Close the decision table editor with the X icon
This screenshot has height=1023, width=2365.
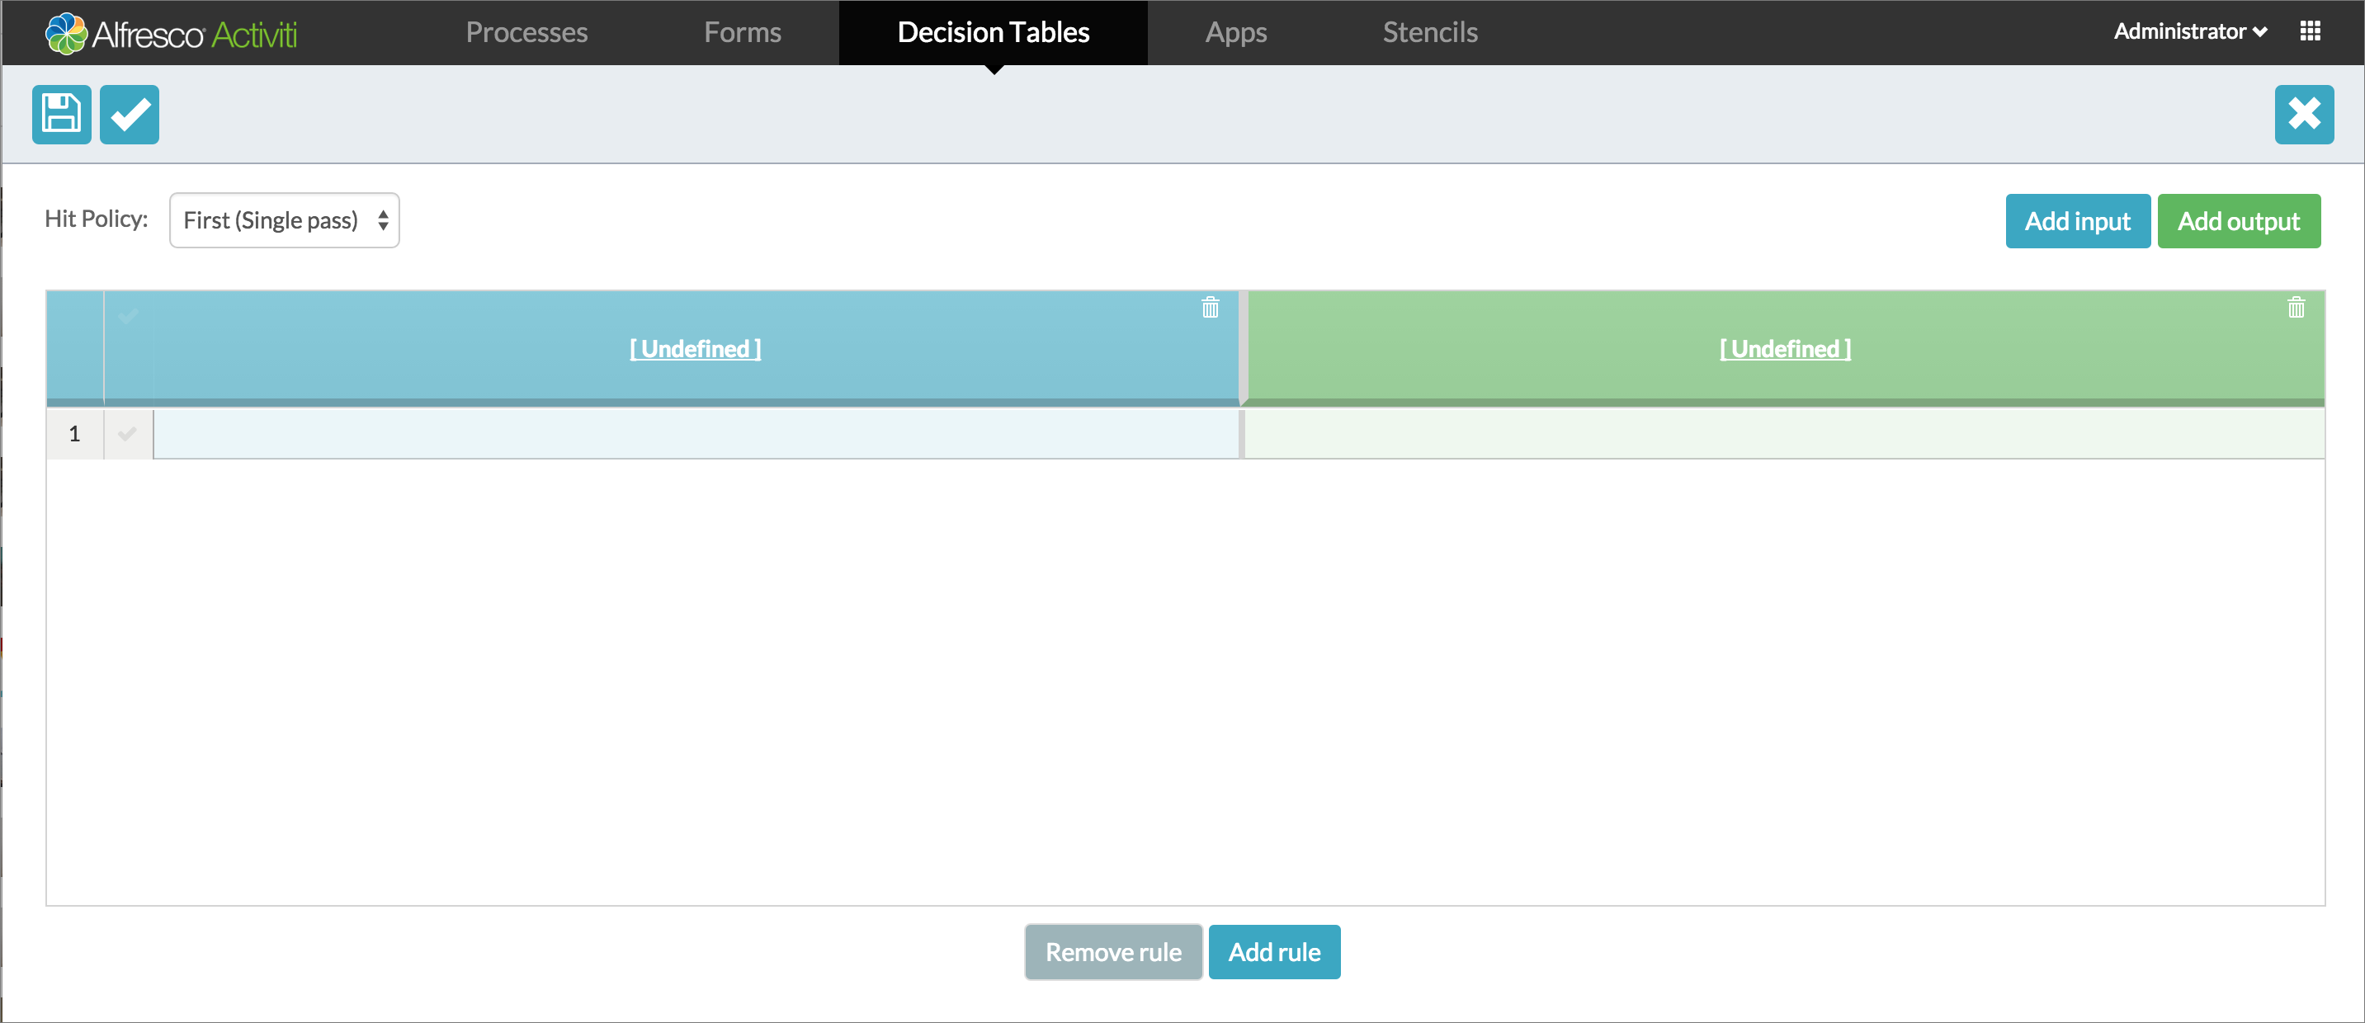click(x=2305, y=114)
